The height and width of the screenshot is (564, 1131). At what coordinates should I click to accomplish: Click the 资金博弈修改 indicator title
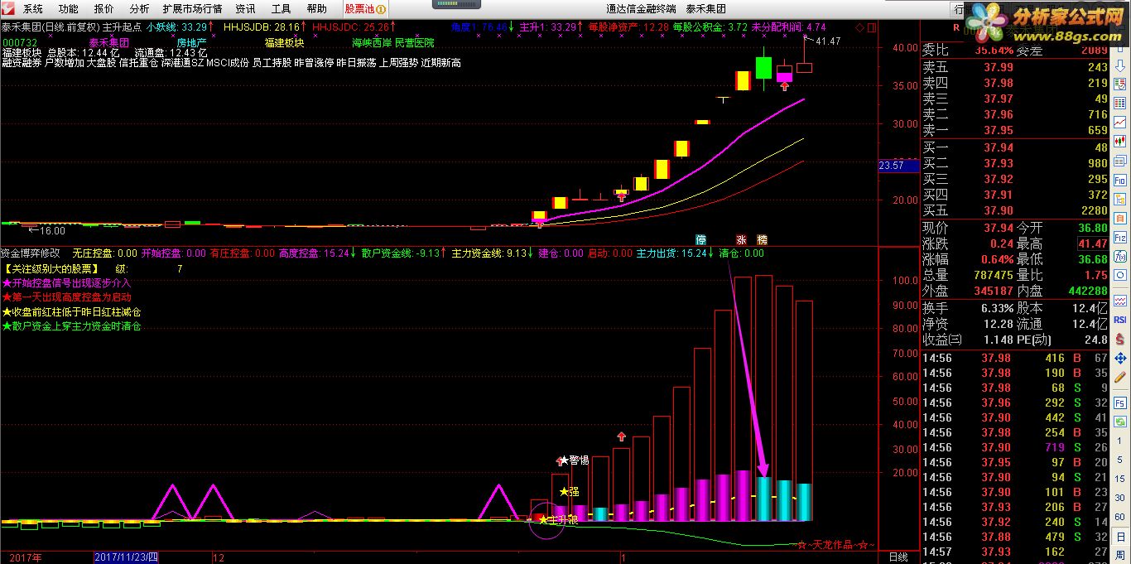click(x=30, y=253)
